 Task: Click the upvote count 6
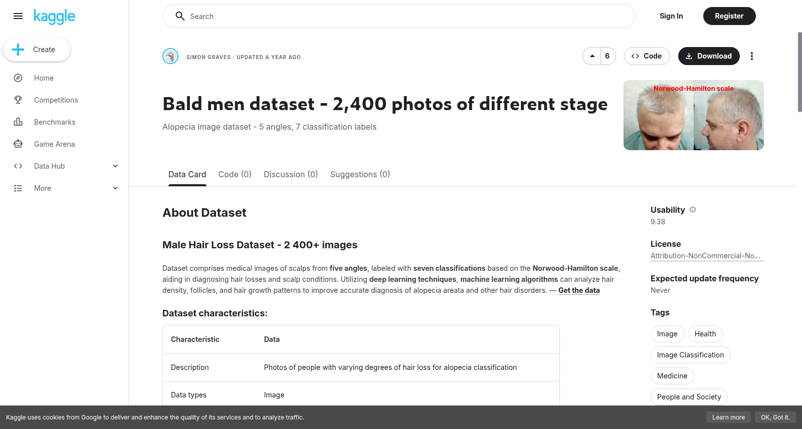pyautogui.click(x=608, y=56)
